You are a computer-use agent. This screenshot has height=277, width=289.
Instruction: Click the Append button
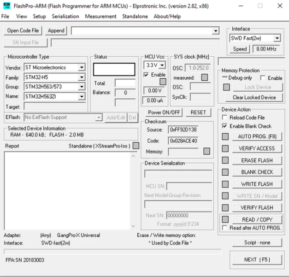tap(56, 30)
